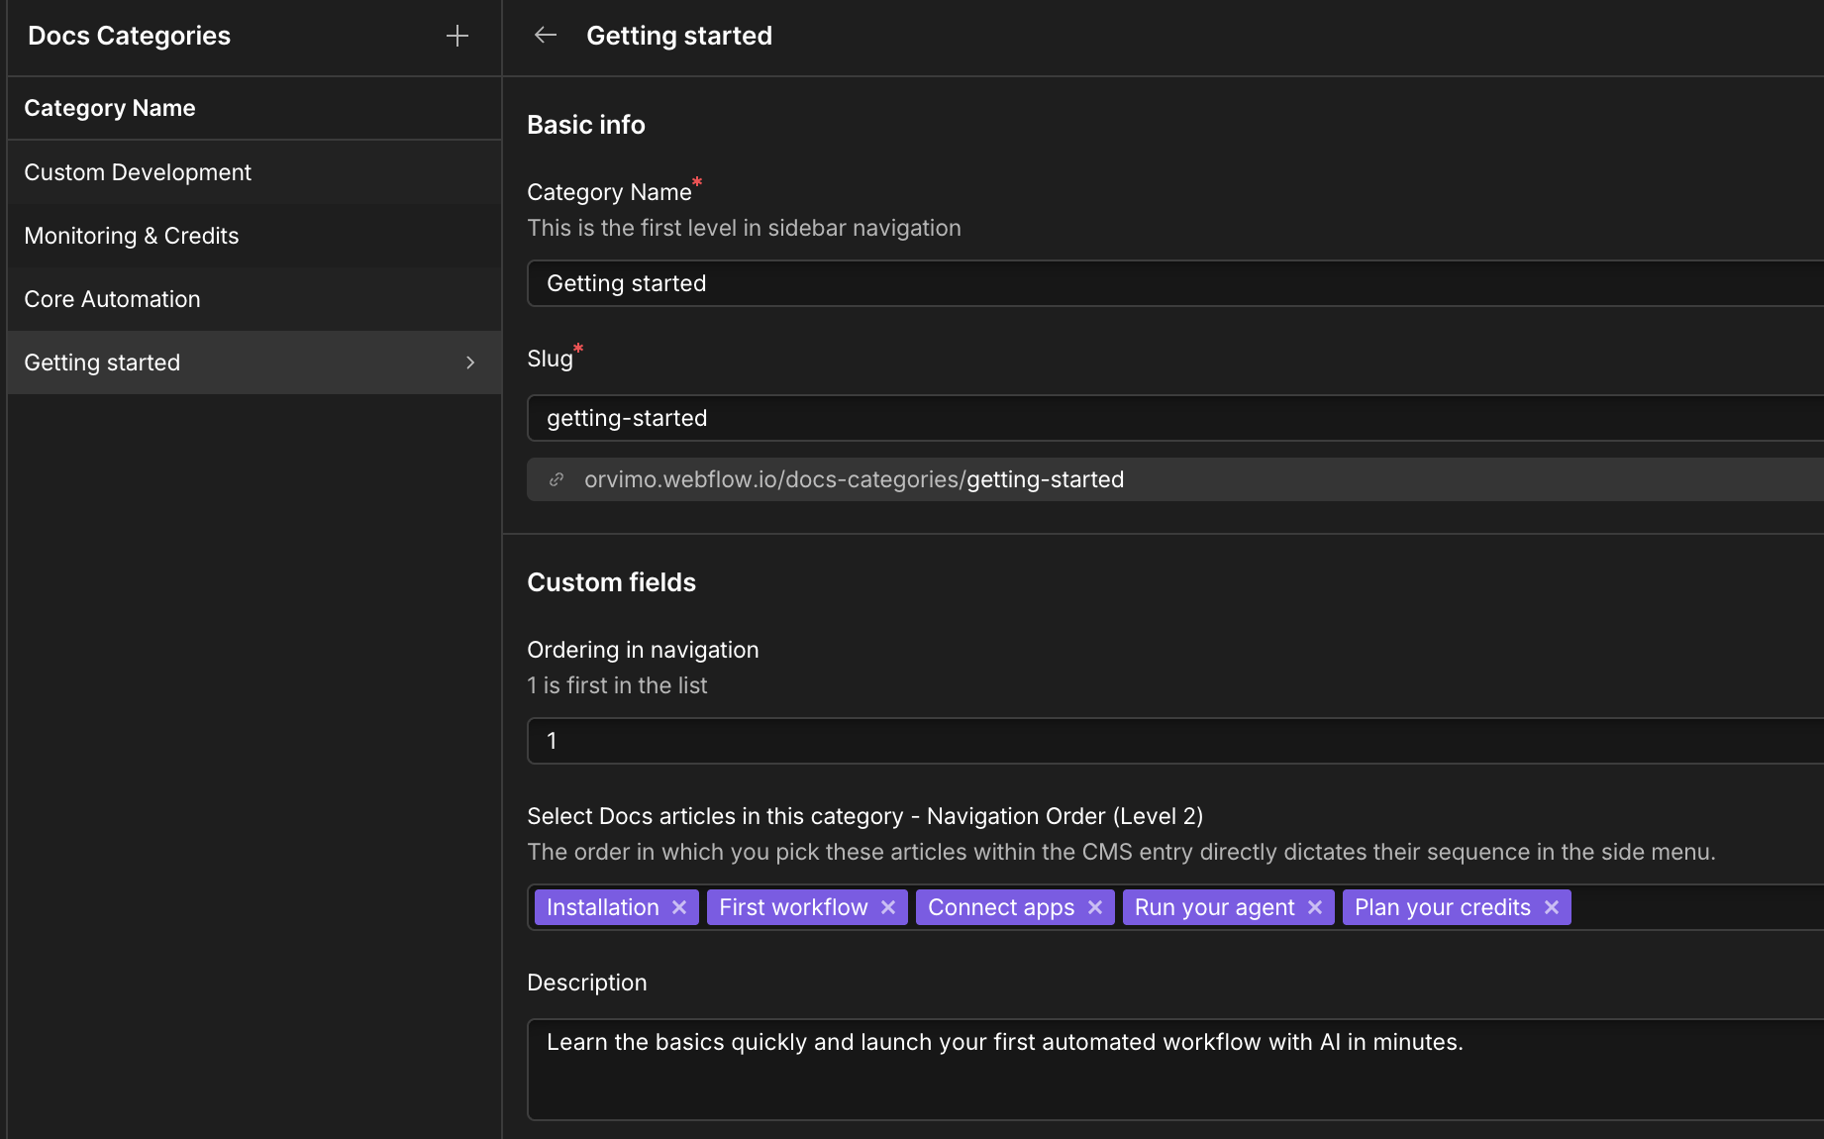Remove the Run your agent article tag
The width and height of the screenshot is (1824, 1139).
(x=1315, y=906)
